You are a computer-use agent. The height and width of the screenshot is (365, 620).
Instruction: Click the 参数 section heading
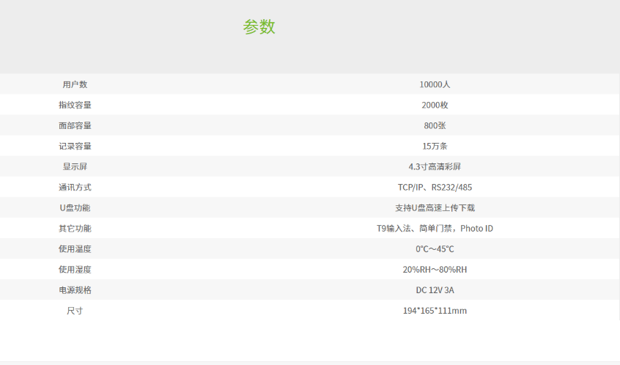point(259,26)
